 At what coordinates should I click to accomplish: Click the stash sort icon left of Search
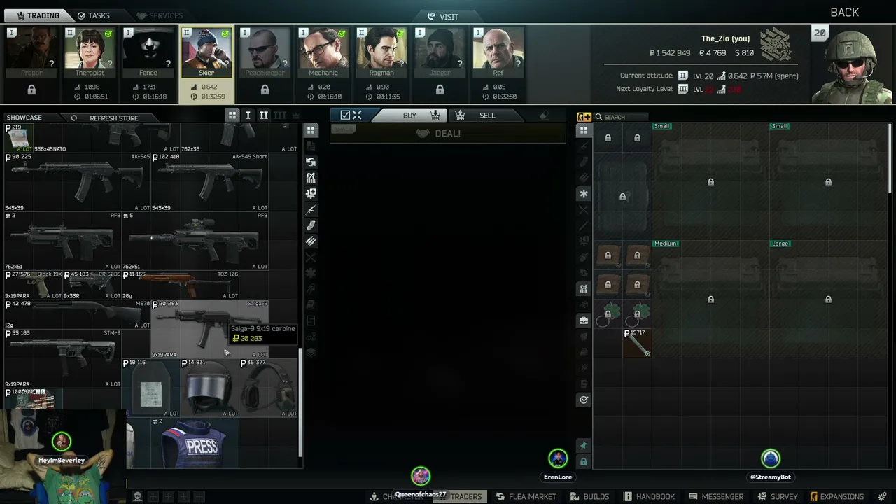(584, 117)
